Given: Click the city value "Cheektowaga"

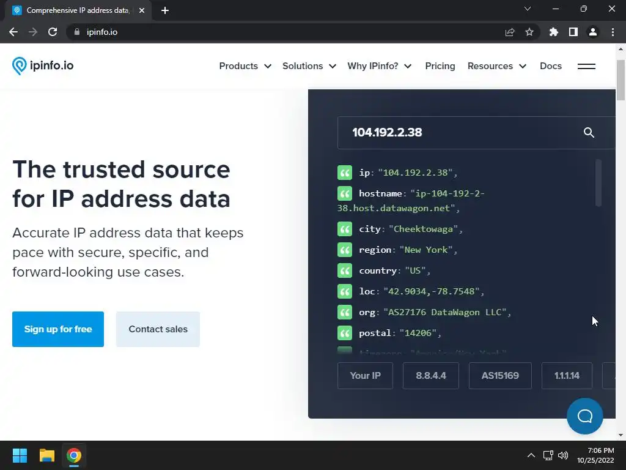Looking at the screenshot, I should (423, 229).
